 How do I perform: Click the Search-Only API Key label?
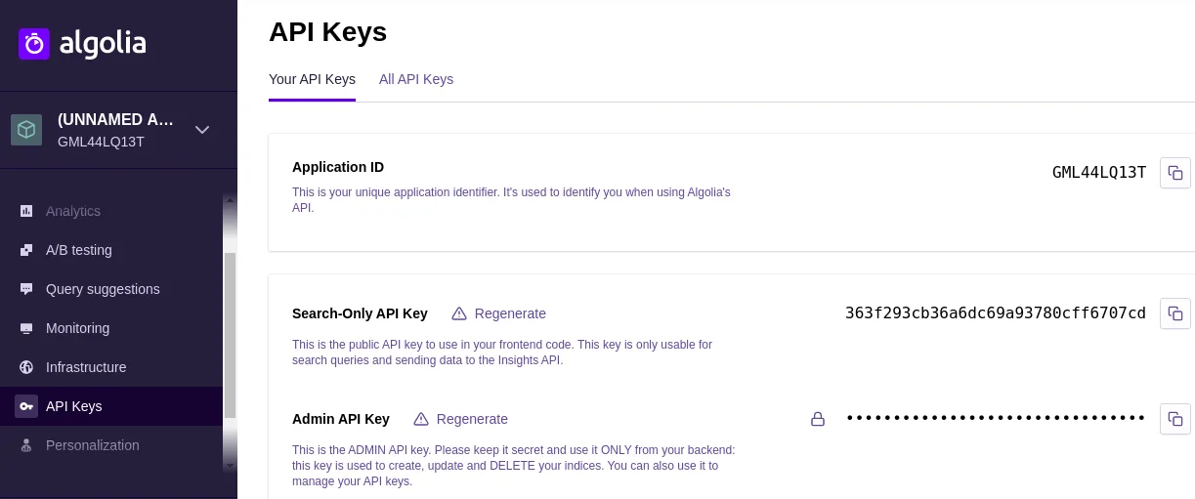(360, 313)
